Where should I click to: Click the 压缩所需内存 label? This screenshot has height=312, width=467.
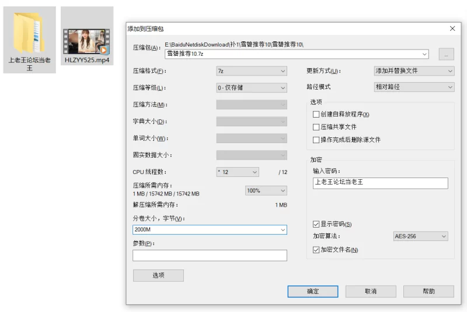pos(152,186)
